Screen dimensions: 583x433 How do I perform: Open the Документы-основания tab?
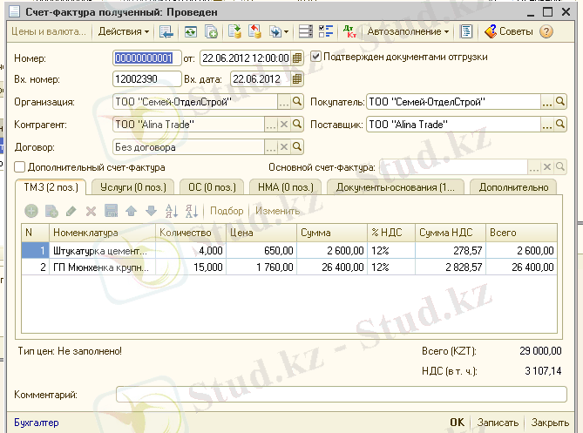pyautogui.click(x=395, y=186)
